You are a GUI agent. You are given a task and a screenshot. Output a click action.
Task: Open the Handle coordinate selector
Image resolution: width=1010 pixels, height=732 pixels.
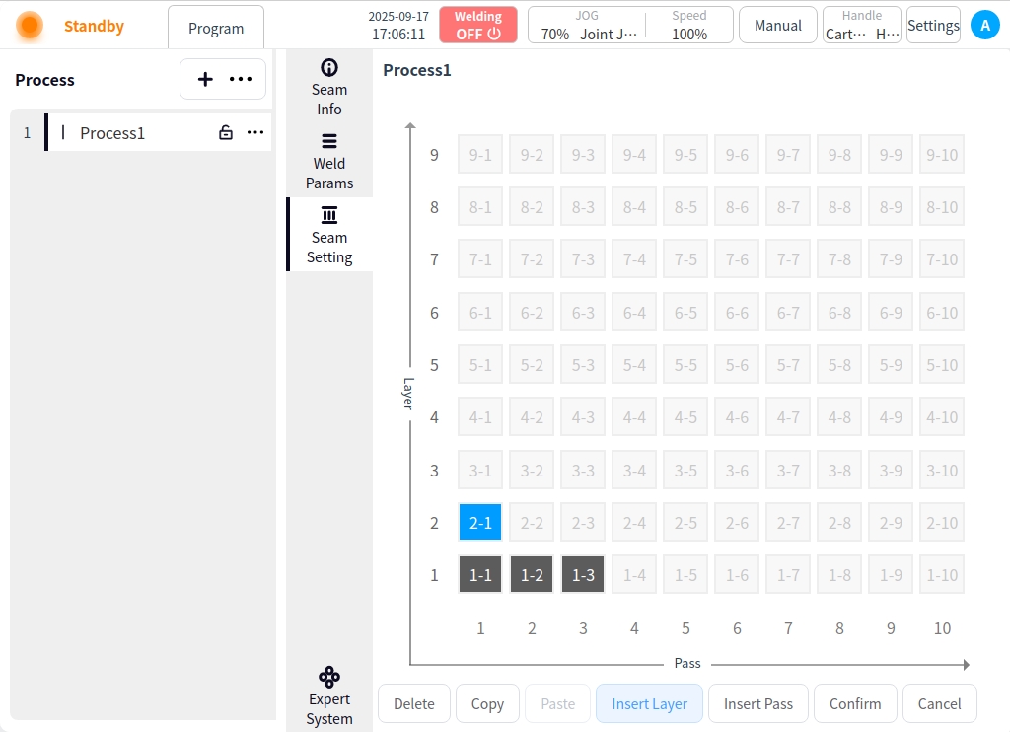point(861,26)
